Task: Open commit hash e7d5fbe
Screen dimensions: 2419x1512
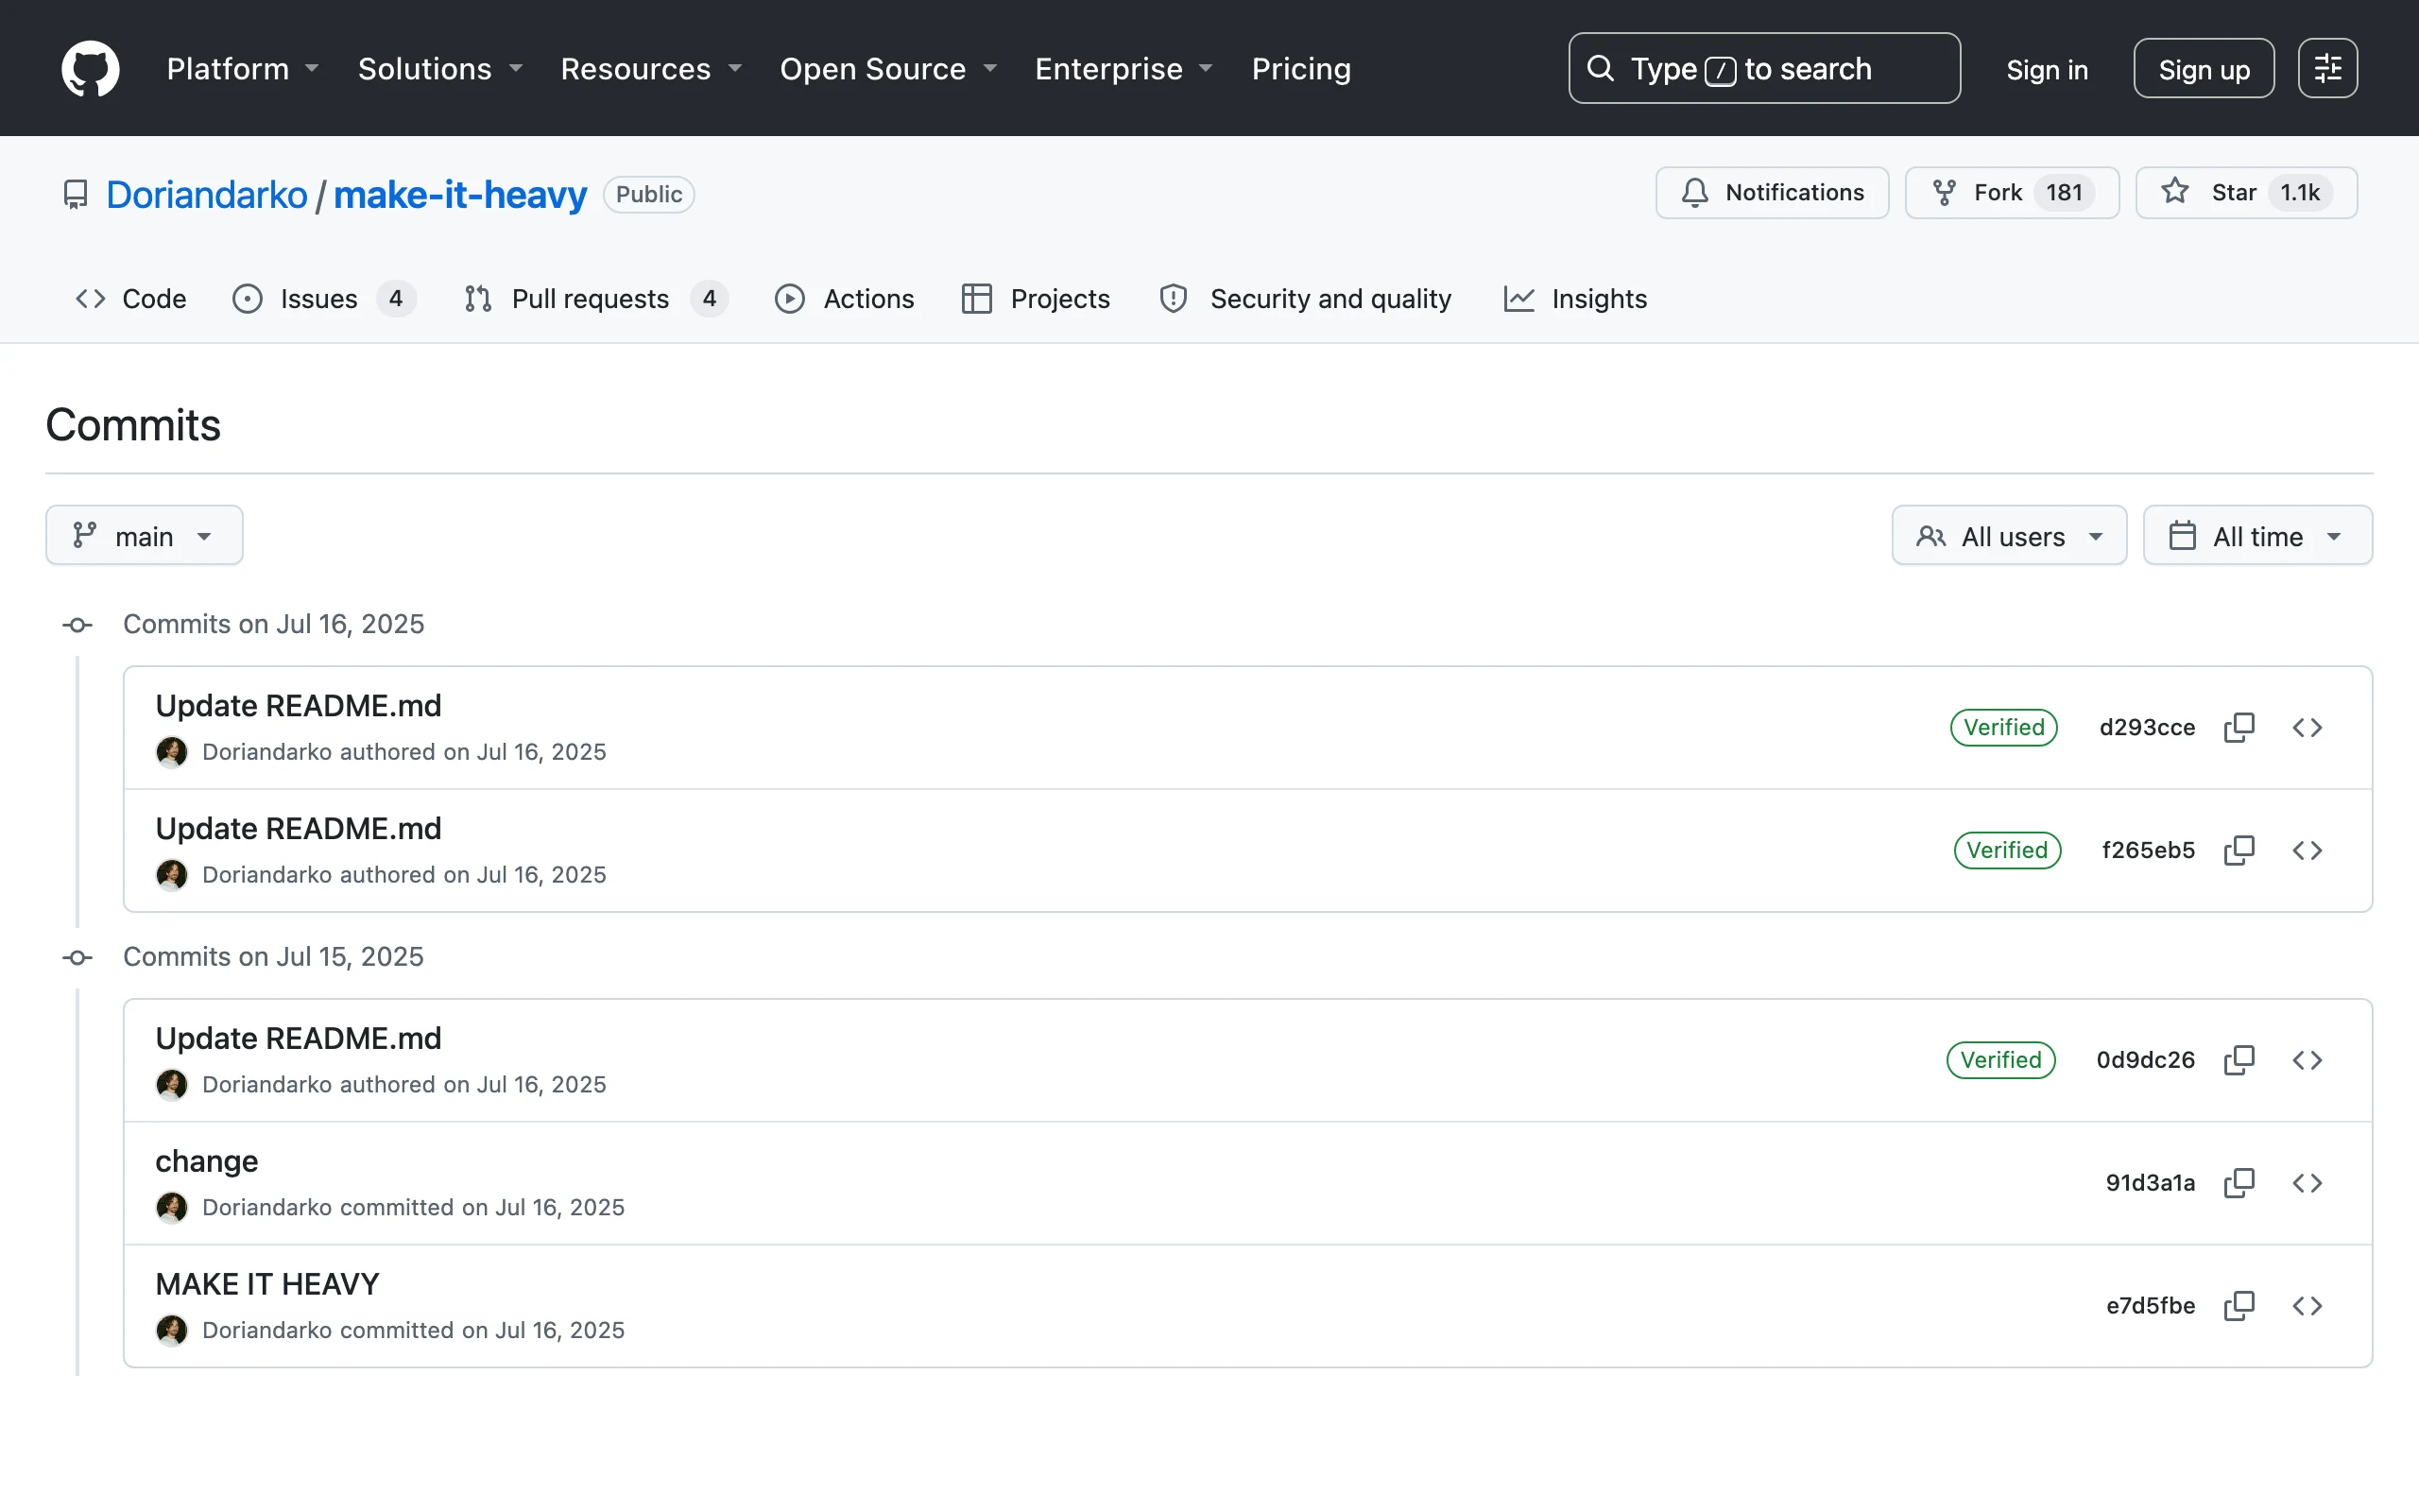Action: (x=2150, y=1306)
